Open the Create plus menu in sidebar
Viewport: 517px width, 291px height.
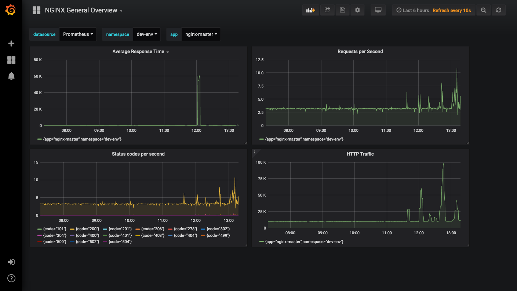(x=11, y=44)
